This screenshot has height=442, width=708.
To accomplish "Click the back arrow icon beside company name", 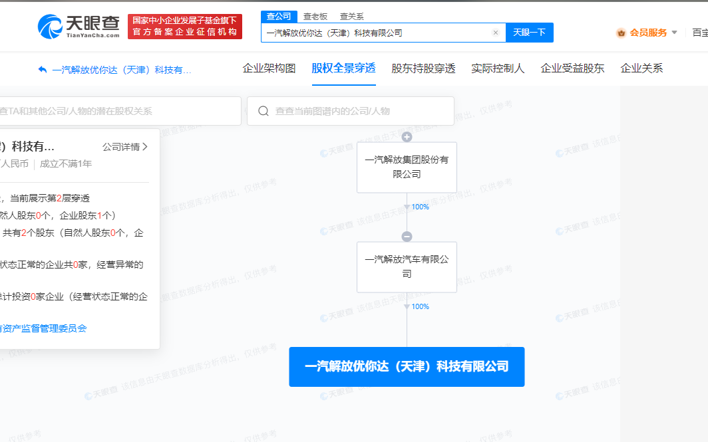I will click(x=43, y=69).
